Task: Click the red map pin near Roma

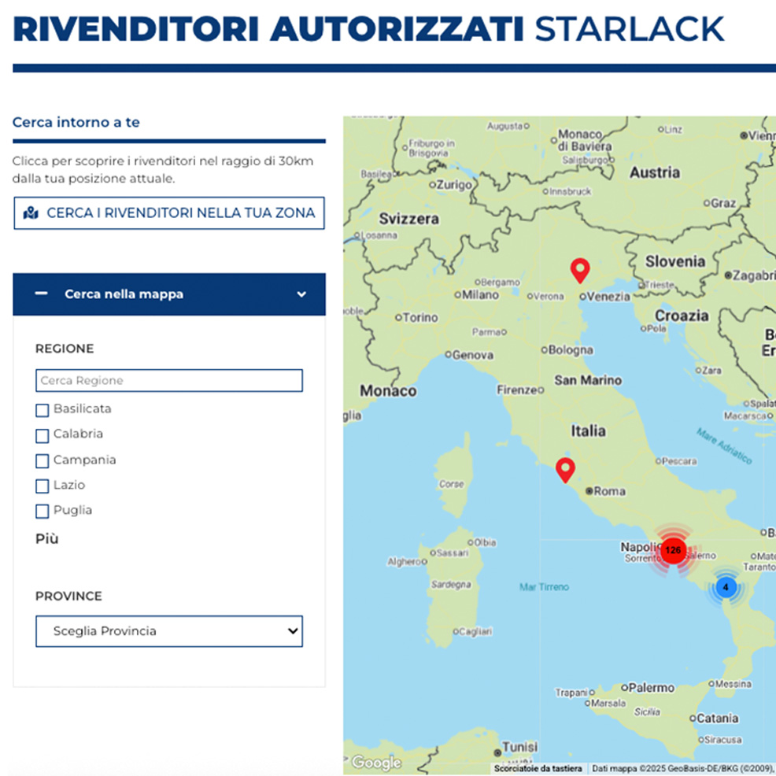Action: [x=565, y=470]
